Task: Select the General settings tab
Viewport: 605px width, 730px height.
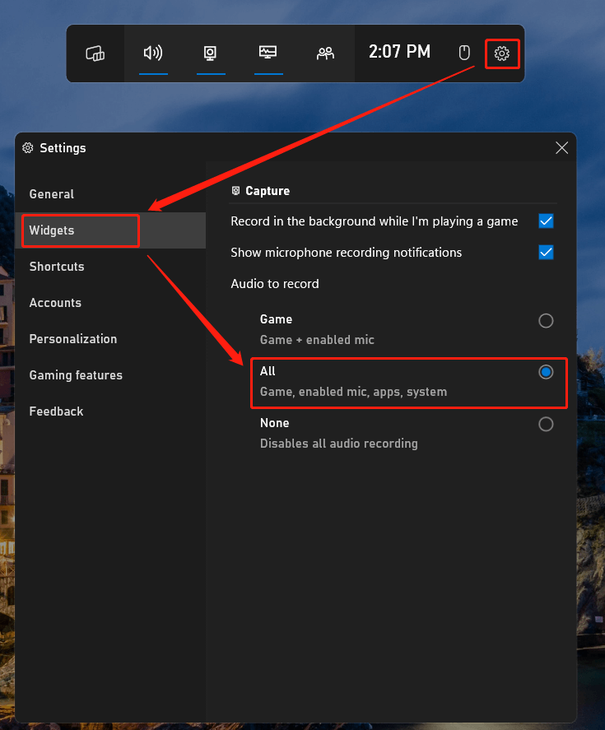Action: 110,194
